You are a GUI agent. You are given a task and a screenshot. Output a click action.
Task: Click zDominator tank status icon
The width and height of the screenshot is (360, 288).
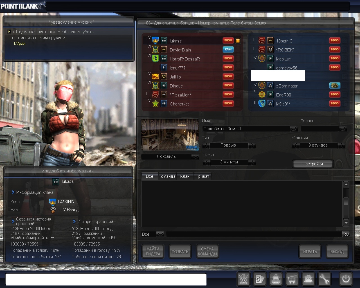tap(335, 85)
